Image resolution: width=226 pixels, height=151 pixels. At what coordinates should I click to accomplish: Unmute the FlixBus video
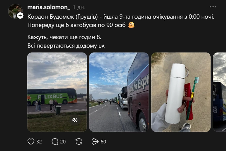75,120
